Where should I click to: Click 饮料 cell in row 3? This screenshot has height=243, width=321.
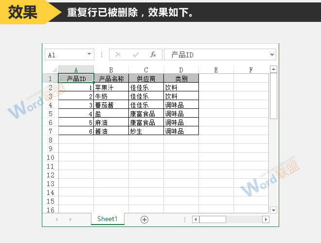181,96
